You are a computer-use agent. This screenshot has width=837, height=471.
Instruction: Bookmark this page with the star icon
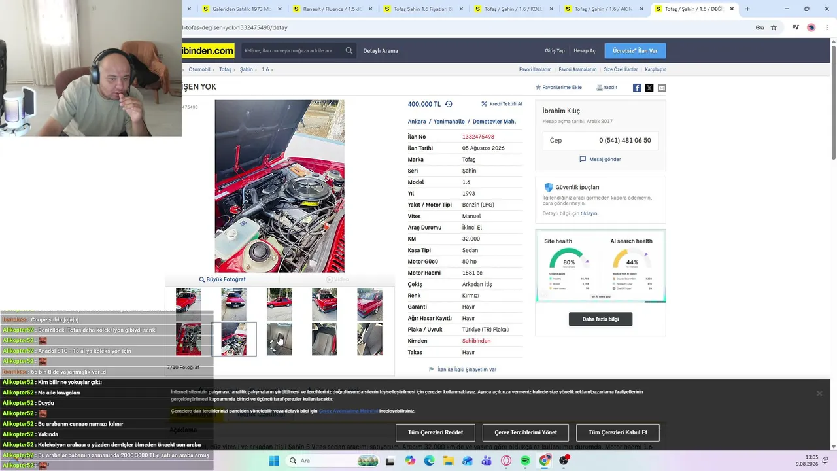point(774,27)
